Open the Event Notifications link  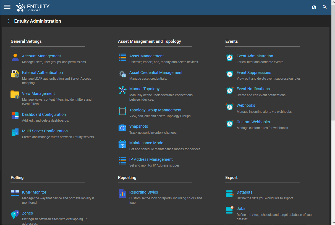coord(253,89)
